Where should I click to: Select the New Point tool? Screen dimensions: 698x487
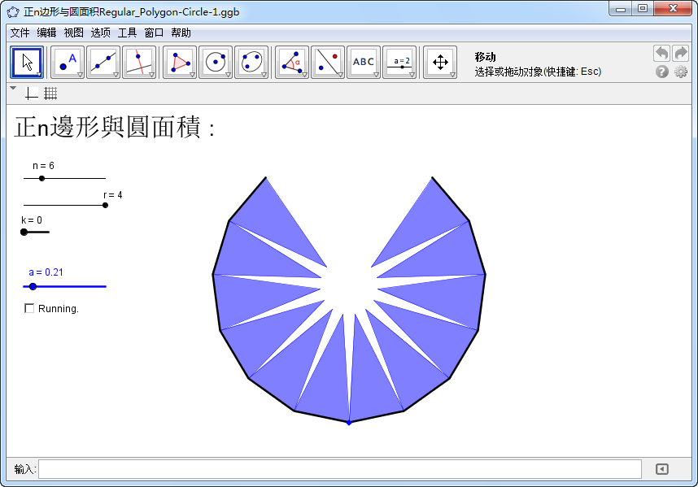coord(68,62)
